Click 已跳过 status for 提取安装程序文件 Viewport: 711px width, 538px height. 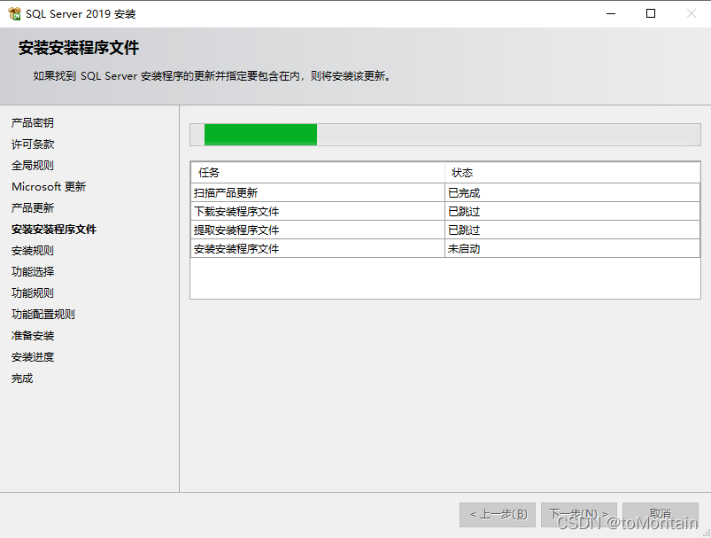tap(573, 230)
